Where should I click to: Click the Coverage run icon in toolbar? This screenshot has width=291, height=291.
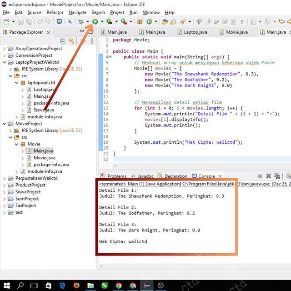pos(110,21)
